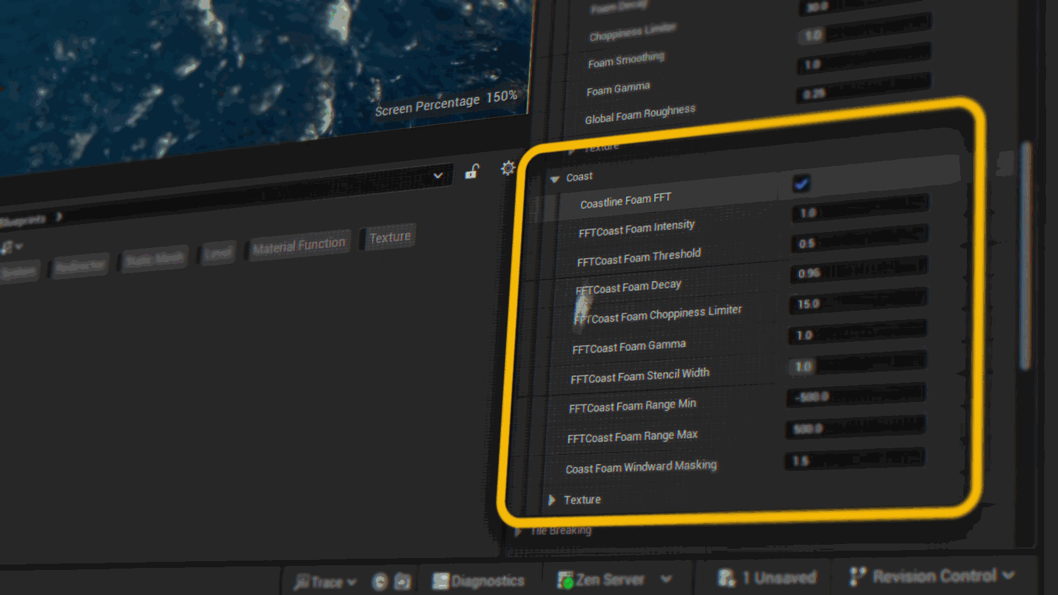1058x595 pixels.
Task: Select the Choppiness Limiter label at top
Action: point(633,32)
